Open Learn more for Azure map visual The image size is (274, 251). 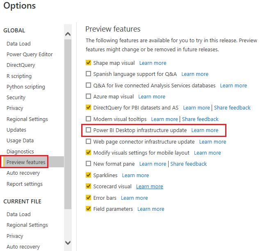click(x=152, y=97)
